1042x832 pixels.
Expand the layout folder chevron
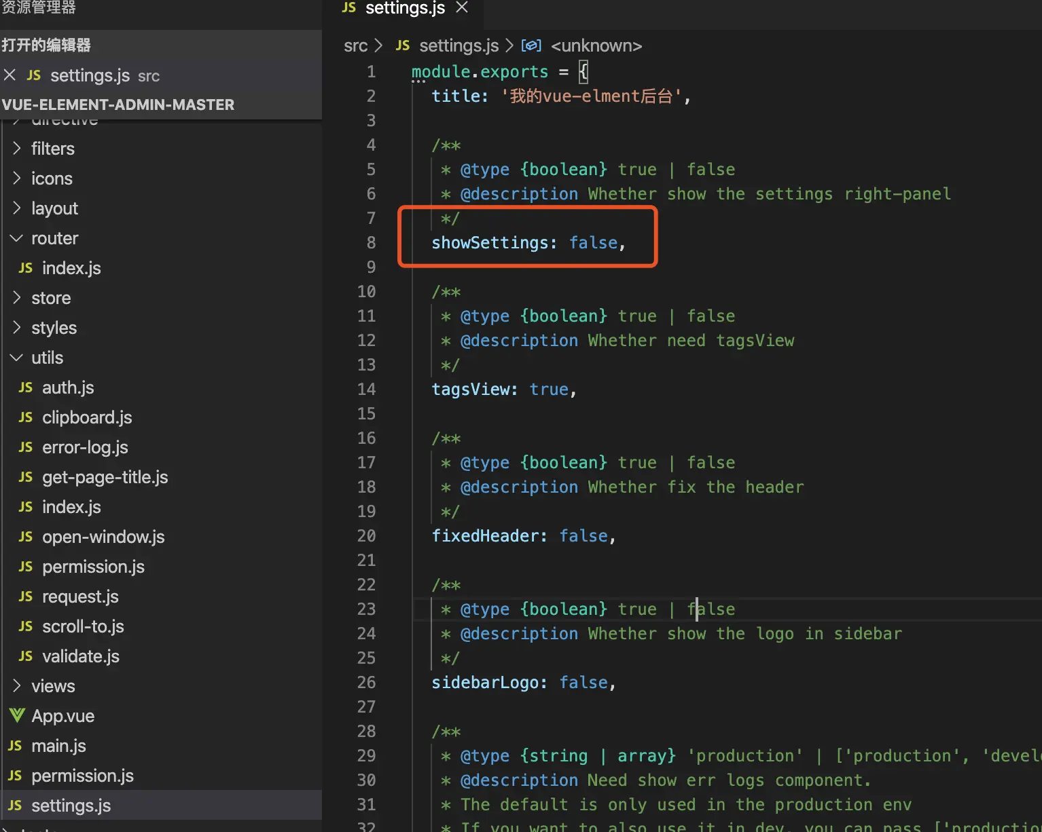click(17, 208)
